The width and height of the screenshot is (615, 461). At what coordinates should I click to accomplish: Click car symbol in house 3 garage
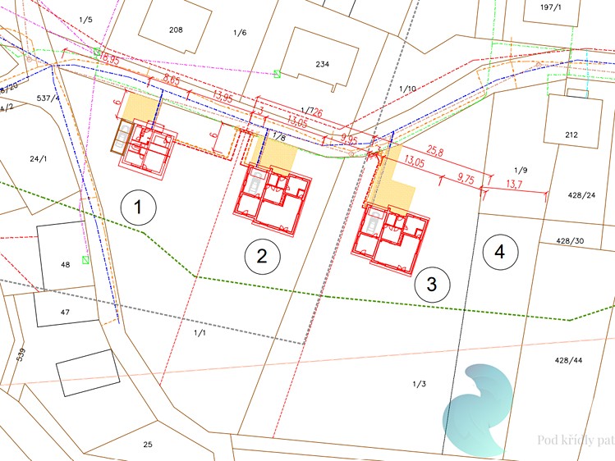tap(374, 221)
